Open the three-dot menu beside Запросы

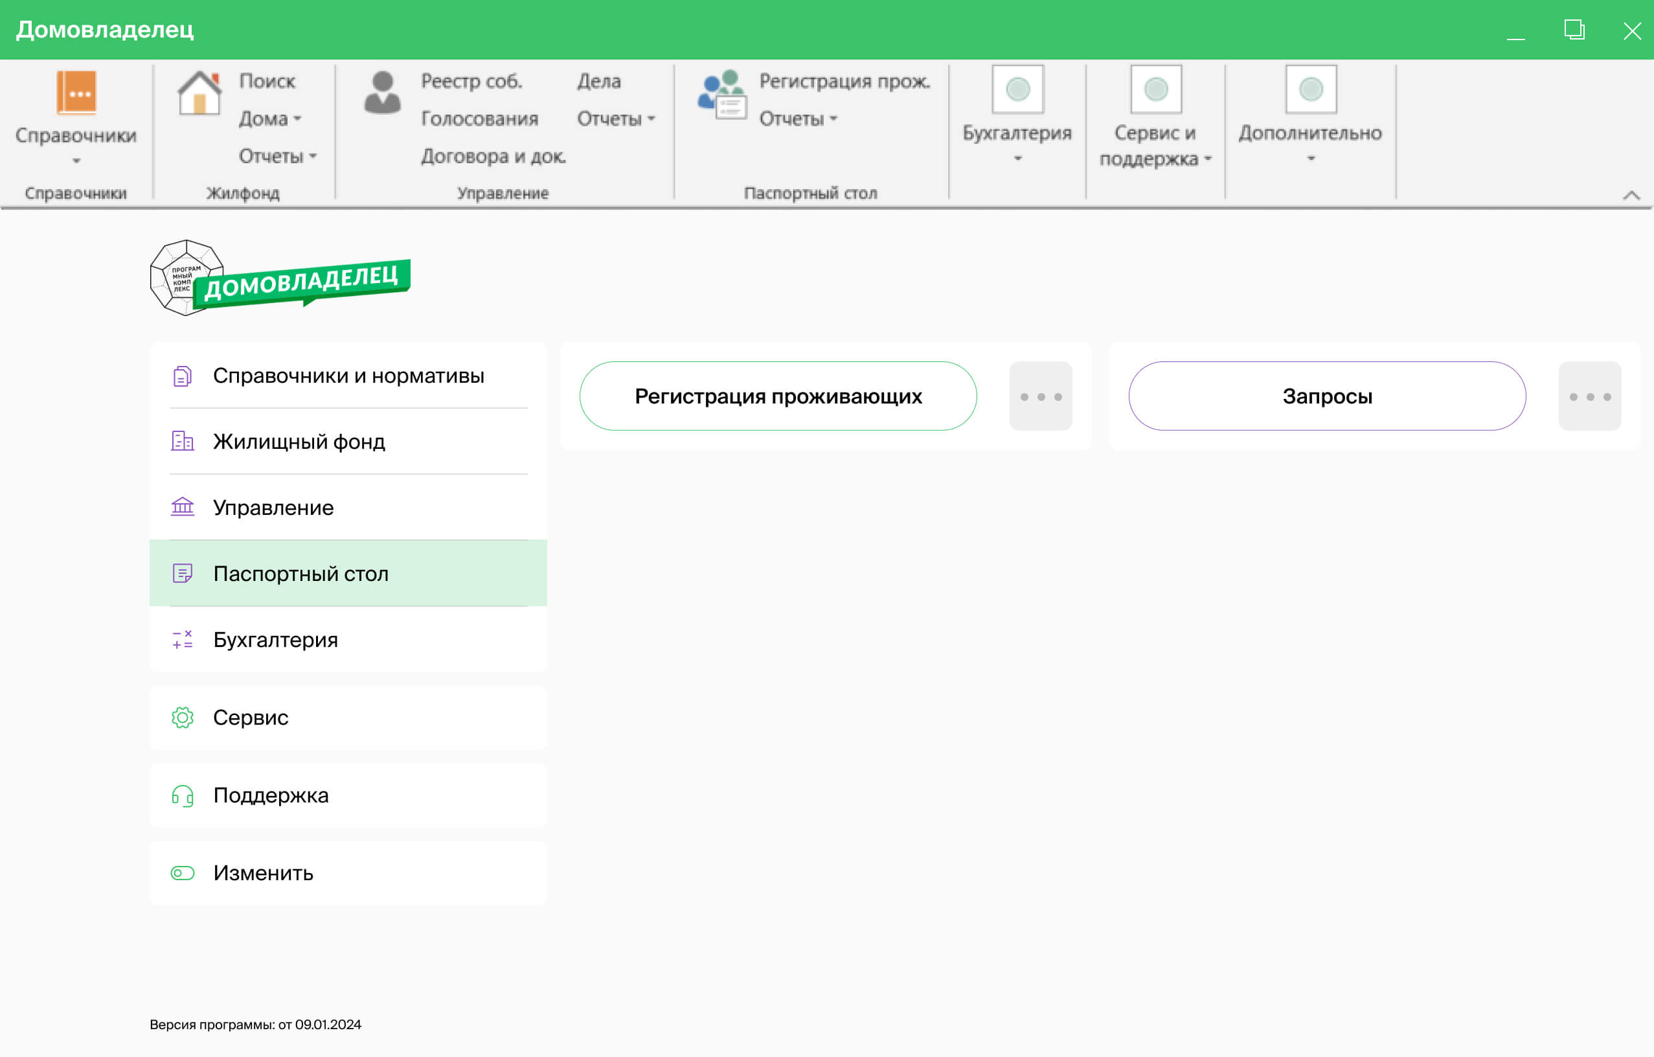click(x=1589, y=396)
